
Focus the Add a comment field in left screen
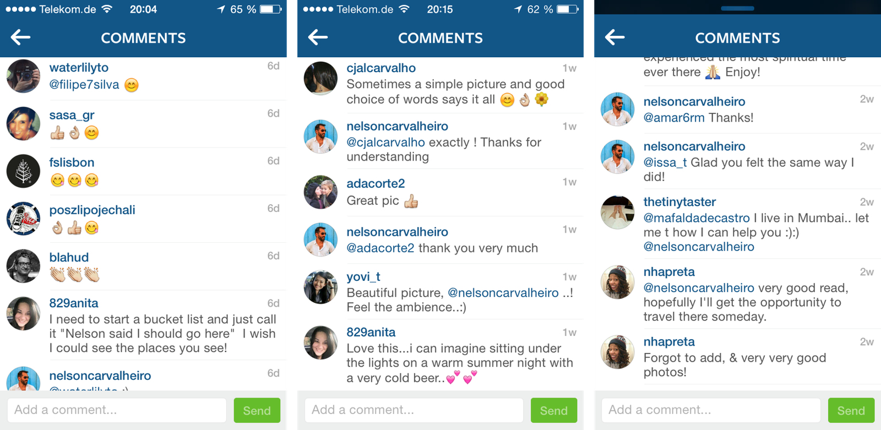(x=117, y=410)
